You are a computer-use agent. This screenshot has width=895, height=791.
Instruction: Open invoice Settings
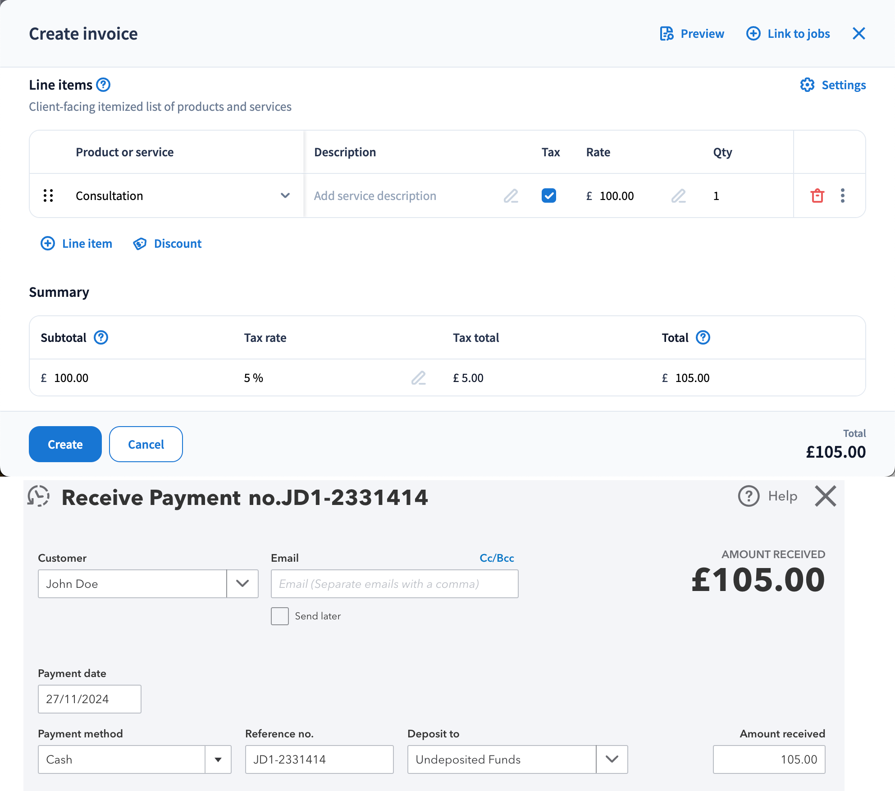click(833, 85)
